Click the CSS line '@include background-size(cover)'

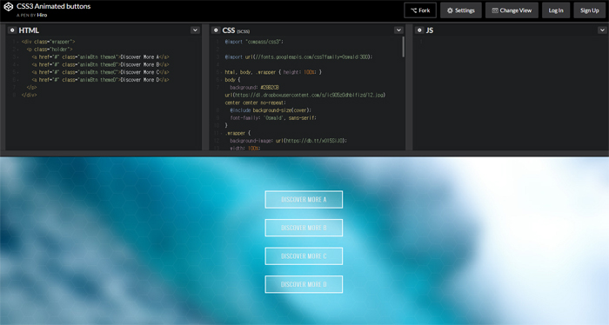tap(271, 110)
